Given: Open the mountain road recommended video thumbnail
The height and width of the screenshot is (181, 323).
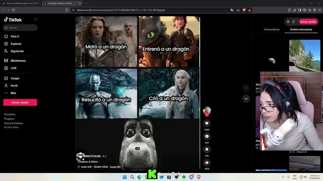Looking at the screenshot, I should (x=305, y=56).
